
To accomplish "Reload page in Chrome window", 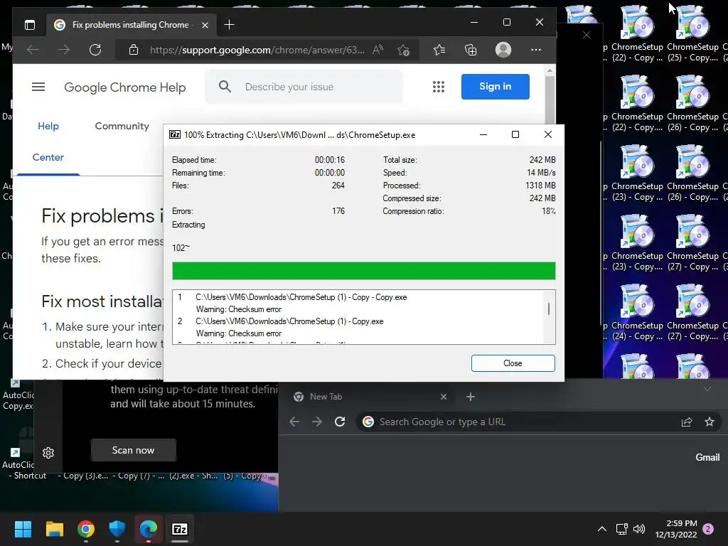I will [340, 422].
